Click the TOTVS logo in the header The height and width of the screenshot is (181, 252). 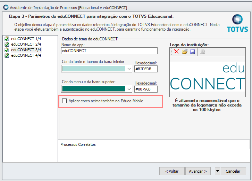tap(237, 23)
